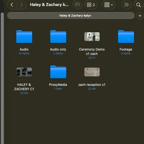Viewport: 144px width, 144px height.
Task: Open the icon view switcher dropdown
Action: point(91,5)
